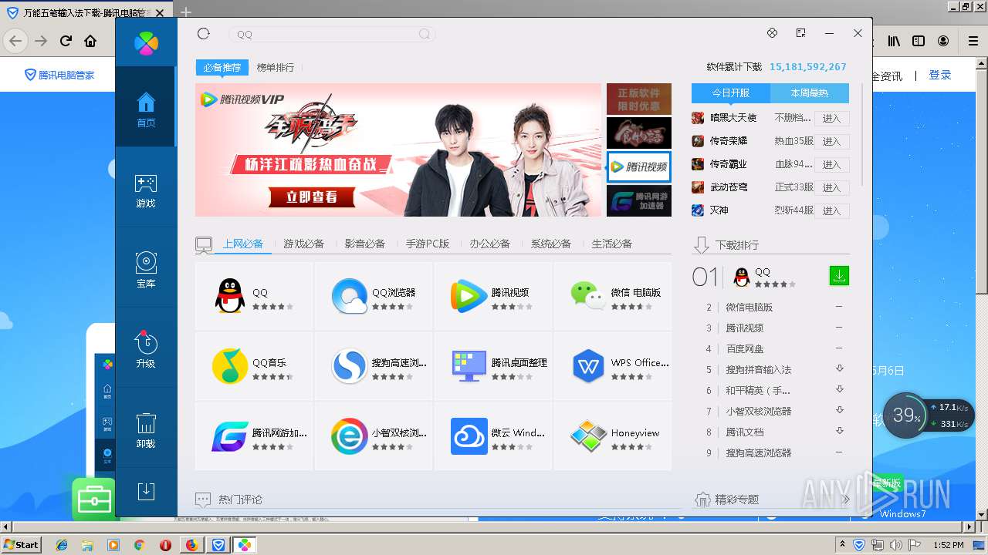This screenshot has width=988, height=555.
Task: Click the WPS Office app icon
Action: pos(588,366)
